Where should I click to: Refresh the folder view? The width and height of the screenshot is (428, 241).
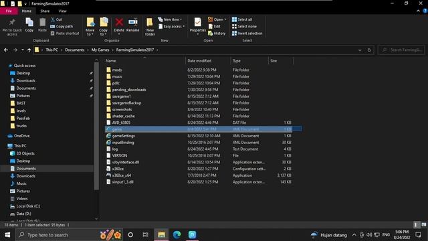point(369,50)
